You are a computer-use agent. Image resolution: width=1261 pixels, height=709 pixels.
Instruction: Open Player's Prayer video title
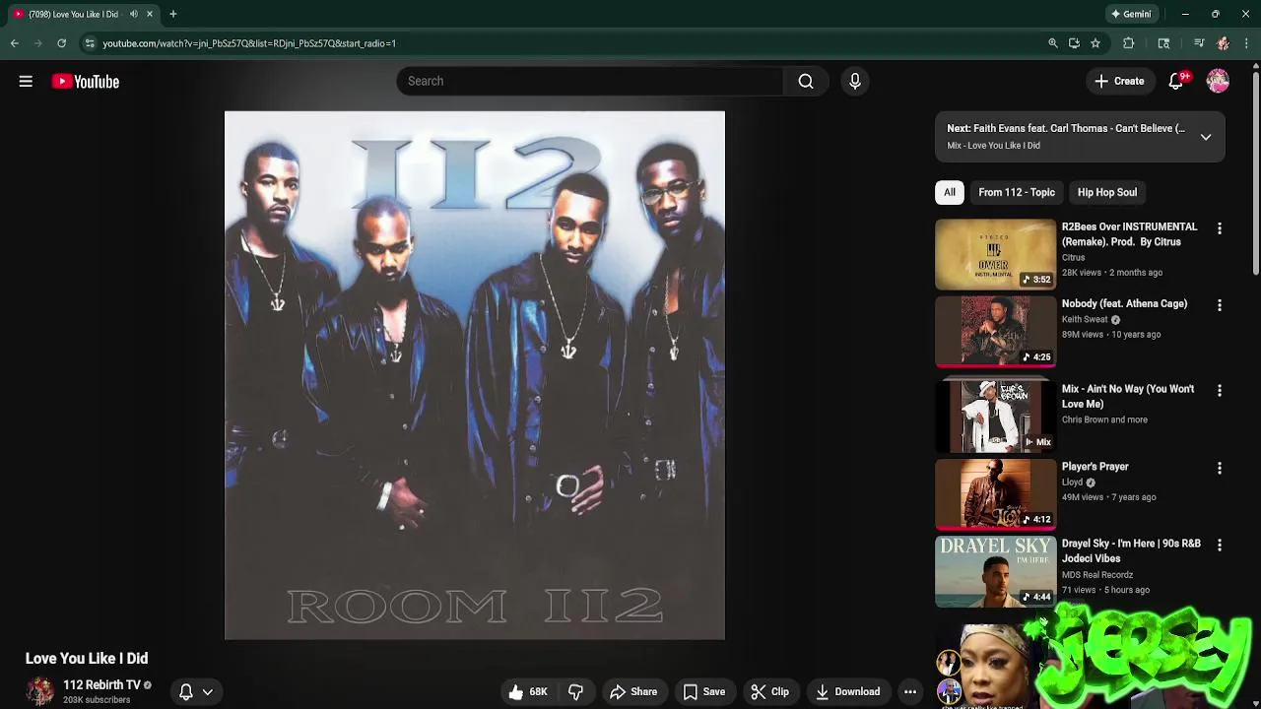click(1095, 467)
